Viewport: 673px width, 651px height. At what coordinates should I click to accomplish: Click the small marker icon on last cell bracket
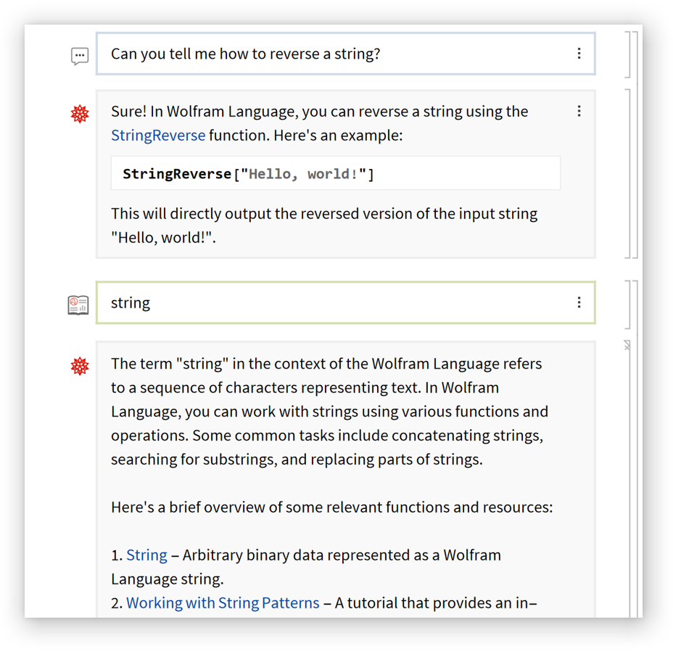pos(627,347)
